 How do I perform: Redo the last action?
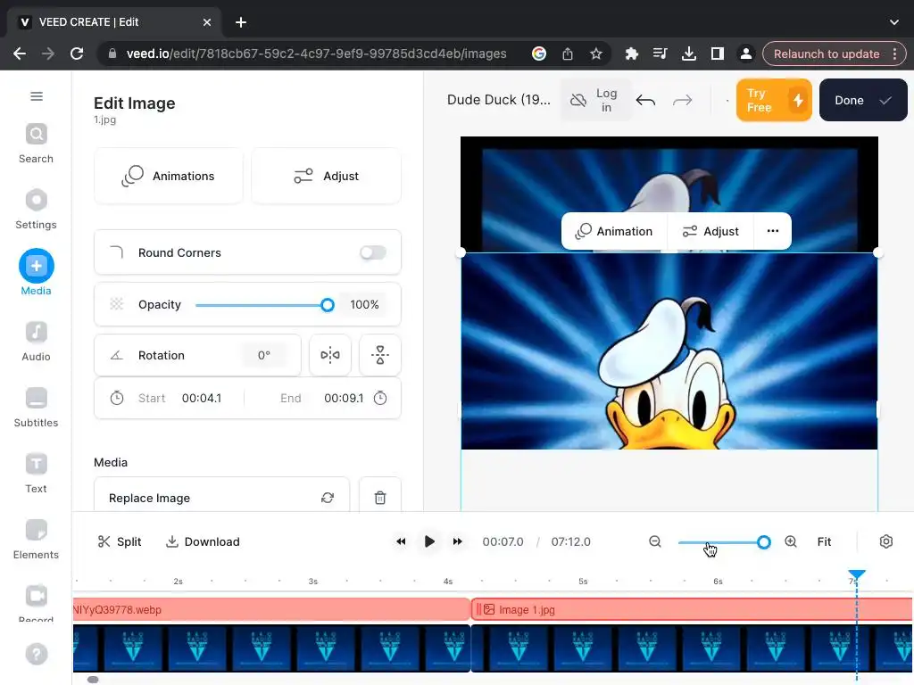click(x=682, y=100)
